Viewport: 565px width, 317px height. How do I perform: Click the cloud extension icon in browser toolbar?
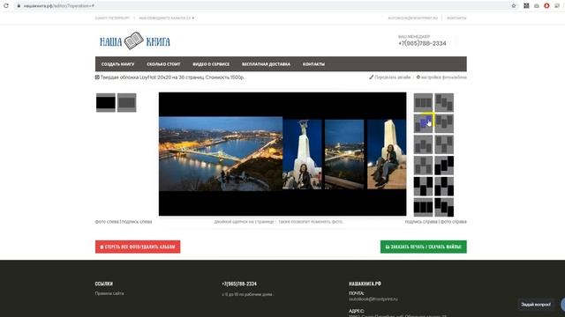tap(537, 6)
